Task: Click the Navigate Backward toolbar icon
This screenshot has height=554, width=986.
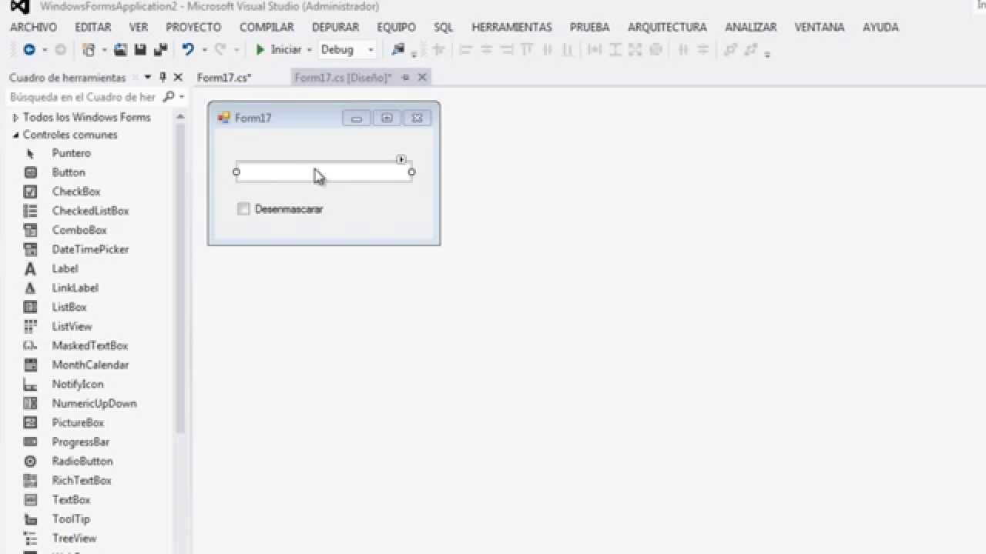Action: (x=29, y=49)
